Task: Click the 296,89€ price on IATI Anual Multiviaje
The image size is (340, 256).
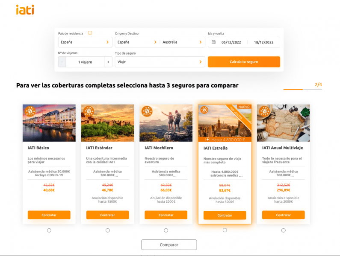Action: pos(284,190)
